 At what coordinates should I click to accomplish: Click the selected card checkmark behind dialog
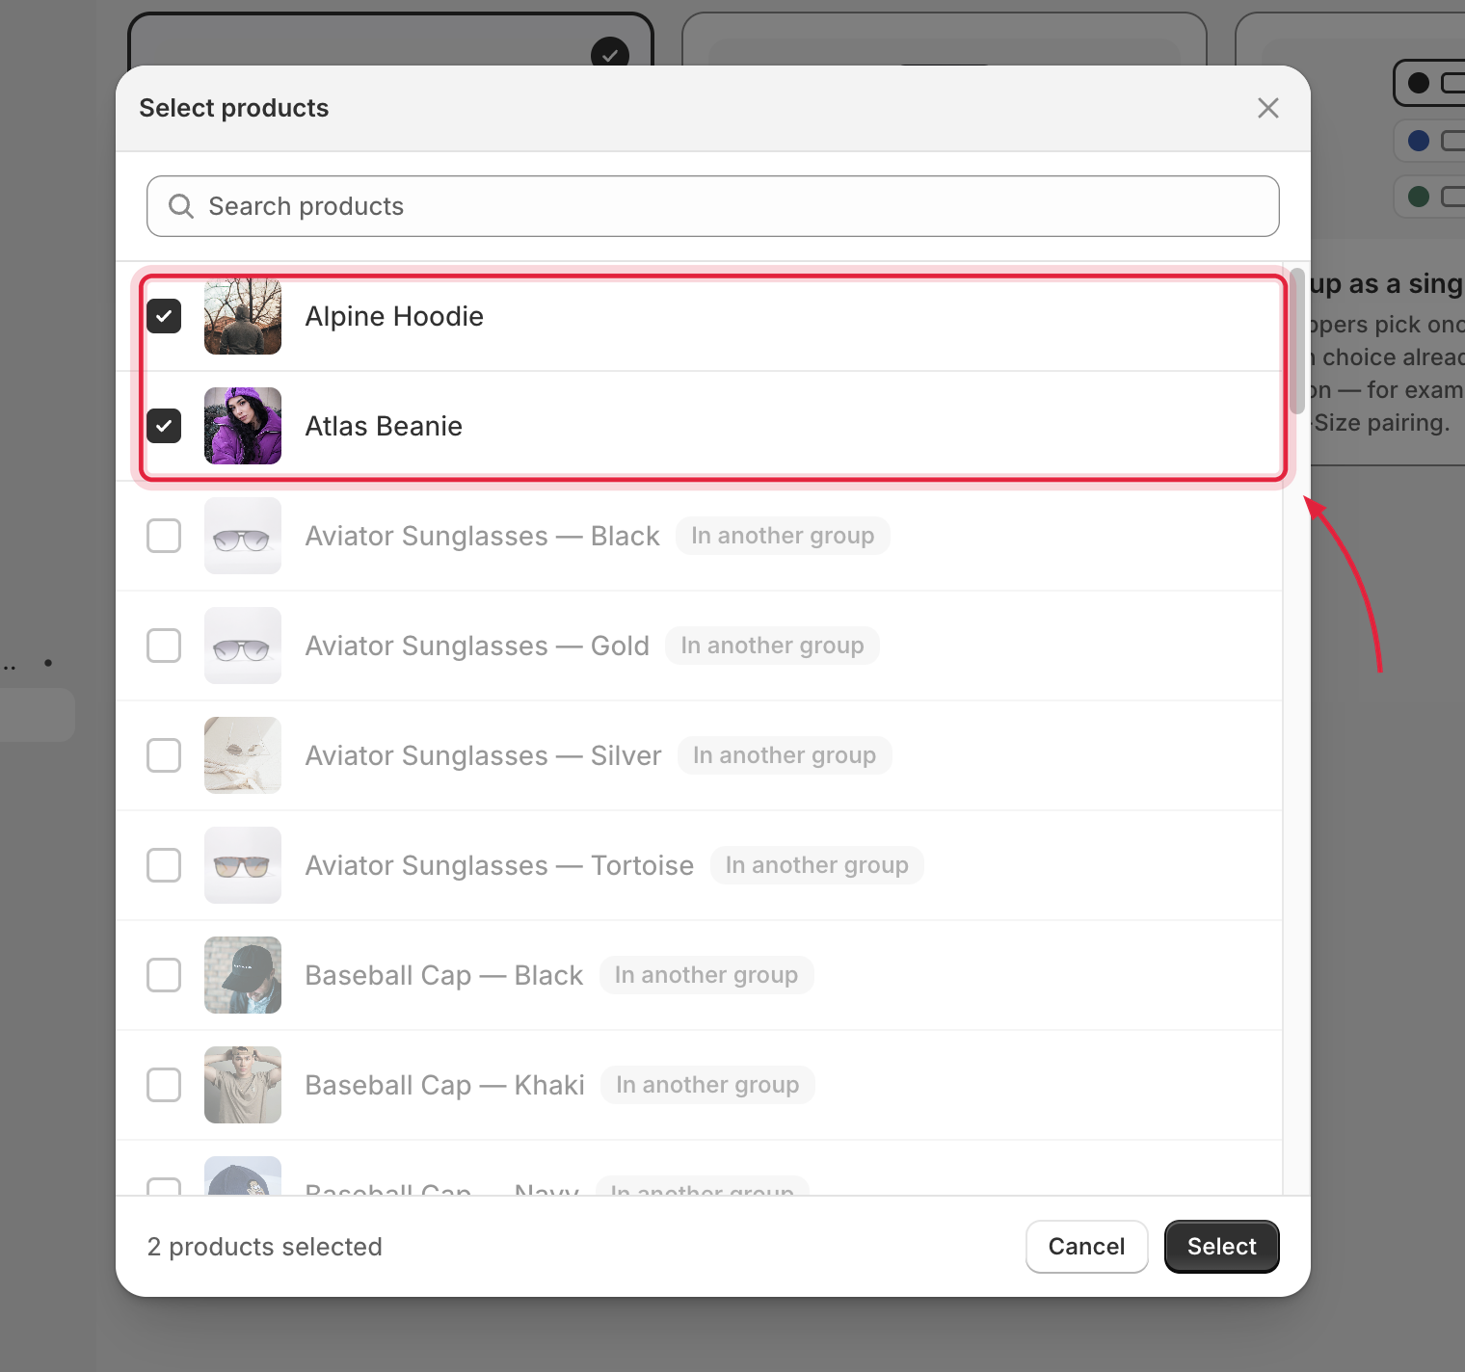[610, 53]
